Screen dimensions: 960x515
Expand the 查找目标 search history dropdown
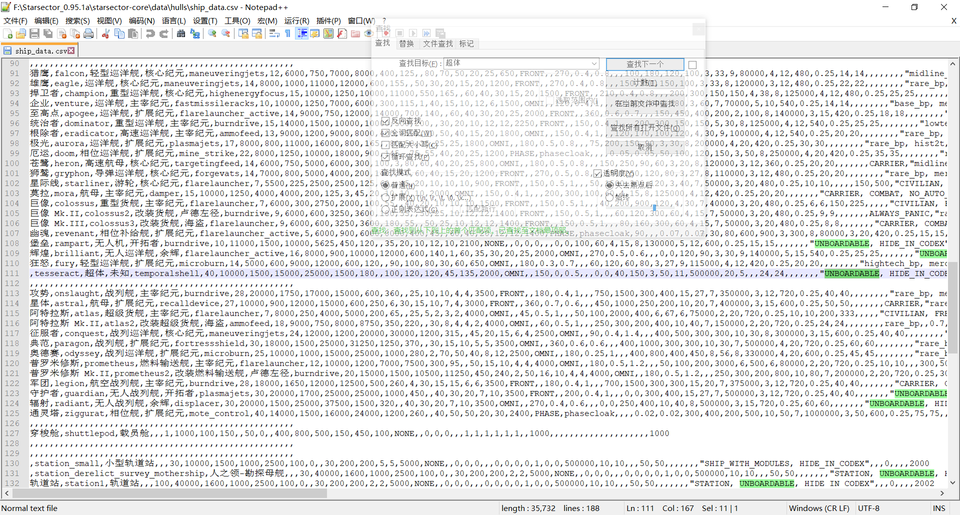594,63
